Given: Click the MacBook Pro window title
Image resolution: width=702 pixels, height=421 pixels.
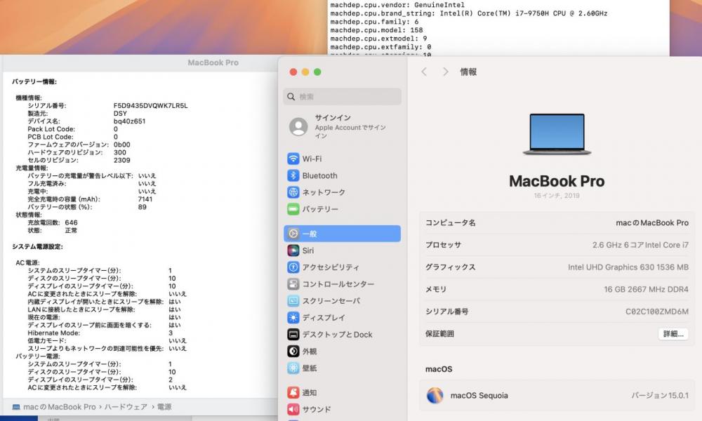Looking at the screenshot, I should coord(213,62).
